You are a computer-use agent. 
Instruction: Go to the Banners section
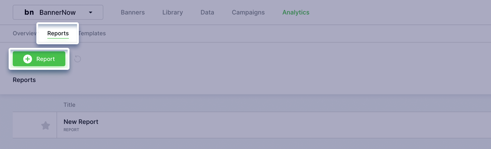133,12
